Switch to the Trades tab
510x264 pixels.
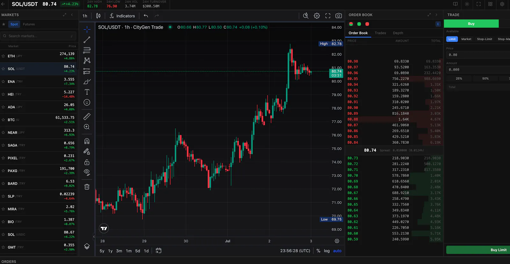pos(380,33)
